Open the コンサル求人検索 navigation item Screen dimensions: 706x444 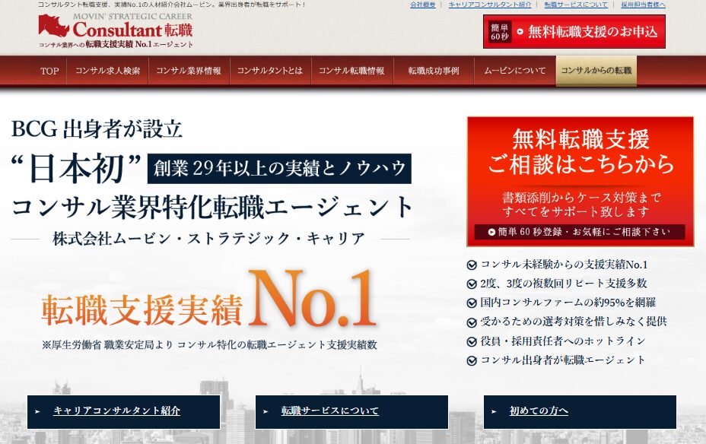point(107,71)
